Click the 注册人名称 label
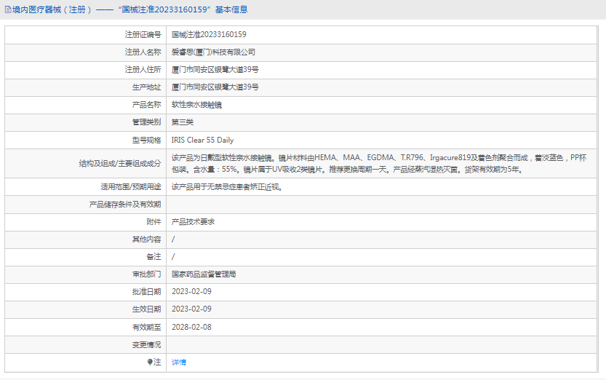The width and height of the screenshot is (606, 380). click(x=143, y=52)
